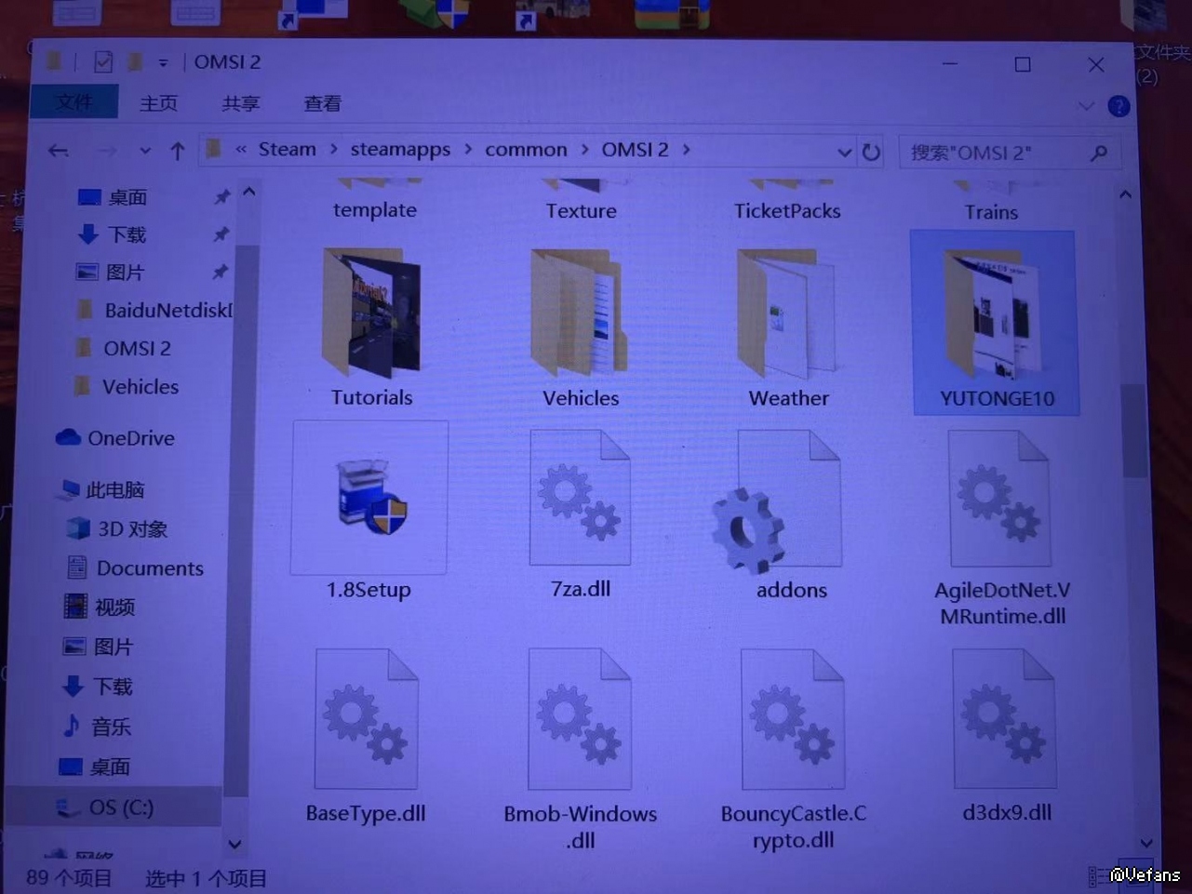Open 下载 under 此电脑 in navigation pane
Screen dimensions: 1192x894
click(98, 687)
